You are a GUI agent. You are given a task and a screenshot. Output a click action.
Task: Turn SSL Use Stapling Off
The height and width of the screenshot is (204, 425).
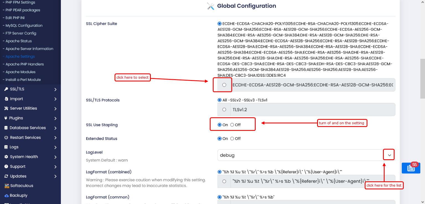click(232, 125)
